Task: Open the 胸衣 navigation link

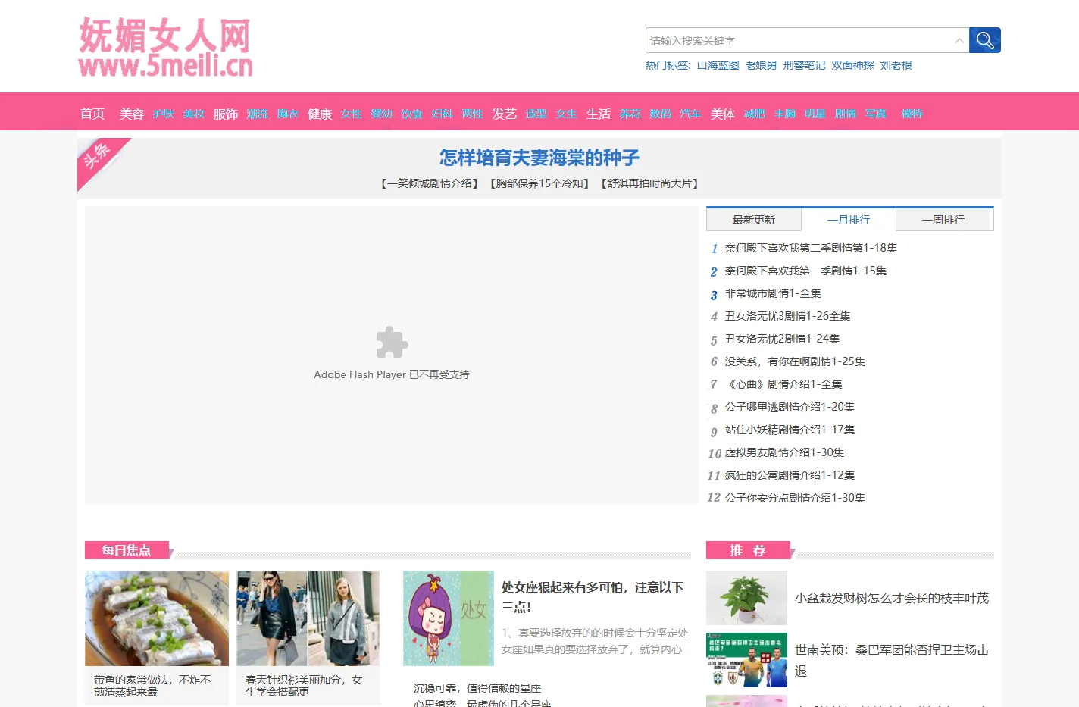Action: (287, 114)
